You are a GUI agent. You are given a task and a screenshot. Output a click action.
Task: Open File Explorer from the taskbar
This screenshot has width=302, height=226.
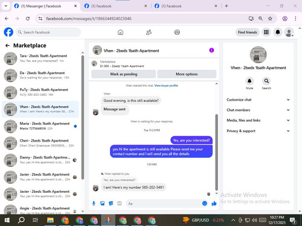[50, 220]
